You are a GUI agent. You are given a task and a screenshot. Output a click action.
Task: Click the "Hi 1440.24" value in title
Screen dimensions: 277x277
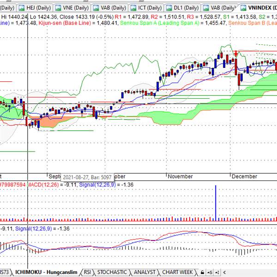(x=15, y=17)
